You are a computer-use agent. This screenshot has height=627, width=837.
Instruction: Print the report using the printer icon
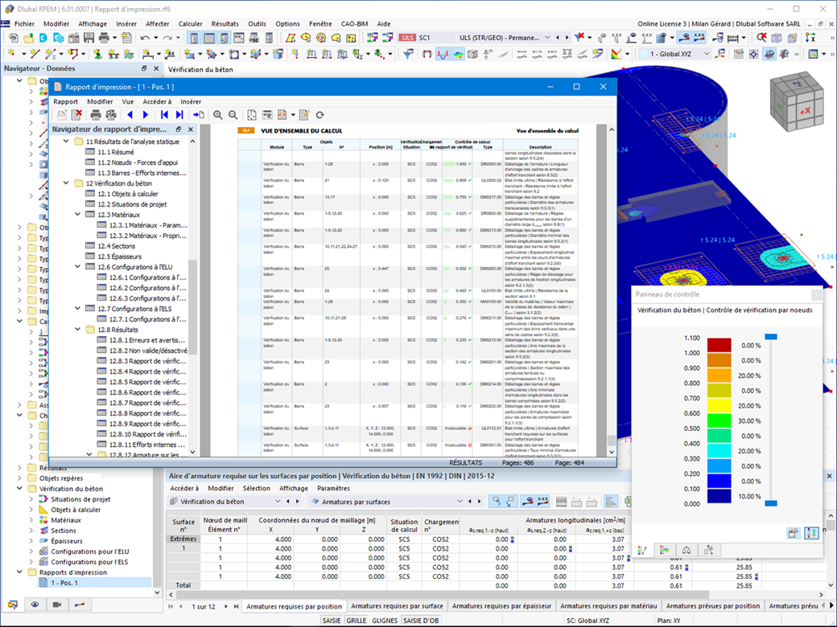click(x=96, y=115)
